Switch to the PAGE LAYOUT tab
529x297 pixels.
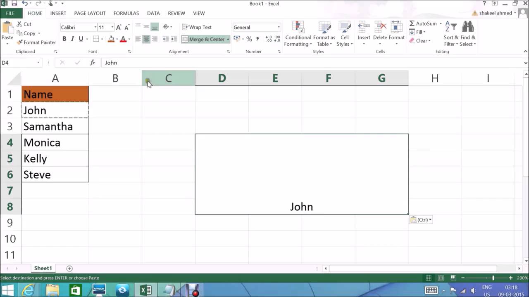(90, 13)
